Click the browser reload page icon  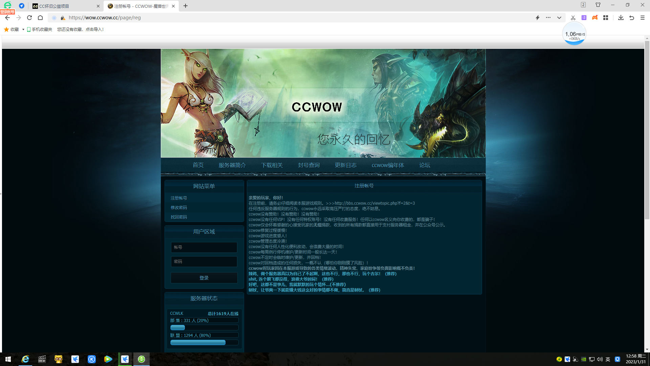pyautogui.click(x=29, y=18)
